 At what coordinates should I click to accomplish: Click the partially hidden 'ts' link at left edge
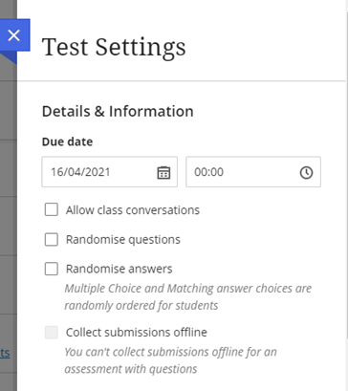(x=5, y=353)
